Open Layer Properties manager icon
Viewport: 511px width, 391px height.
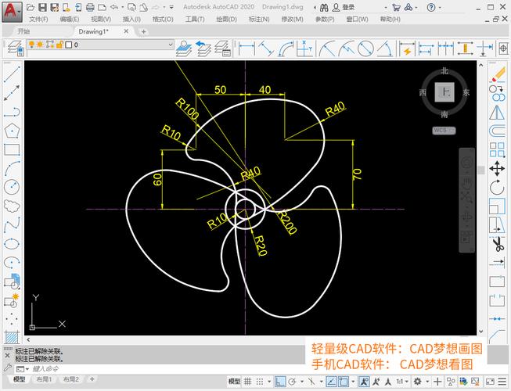click(15, 48)
